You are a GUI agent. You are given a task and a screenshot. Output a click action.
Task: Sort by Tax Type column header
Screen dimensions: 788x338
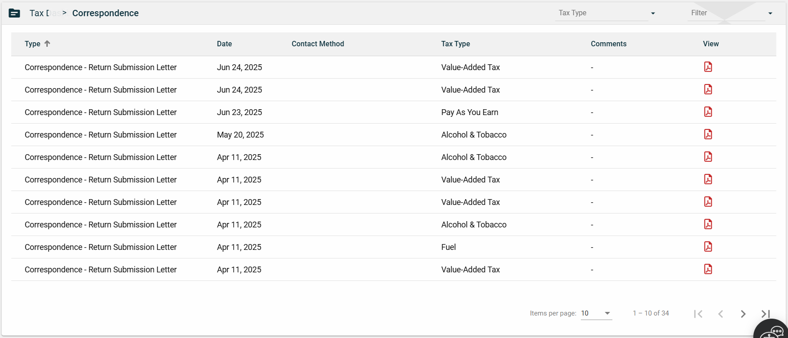click(x=455, y=44)
